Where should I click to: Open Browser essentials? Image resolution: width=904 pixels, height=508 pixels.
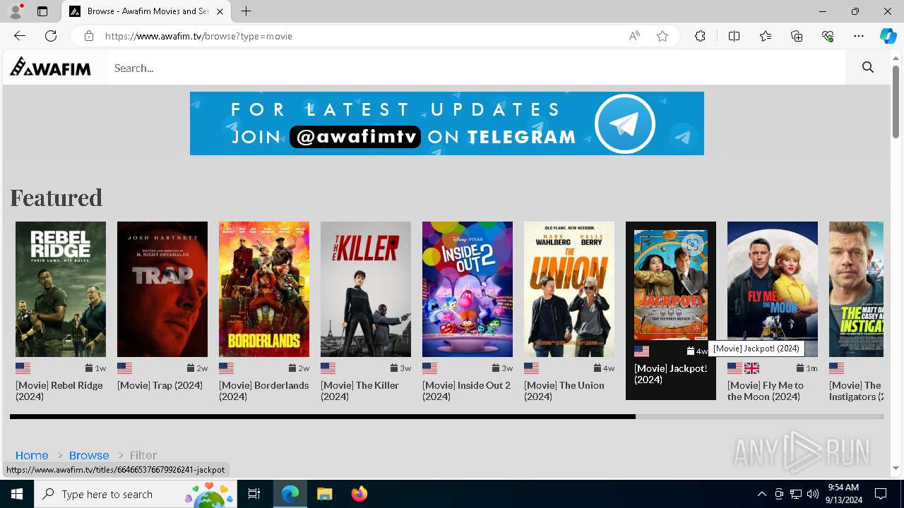pos(828,36)
